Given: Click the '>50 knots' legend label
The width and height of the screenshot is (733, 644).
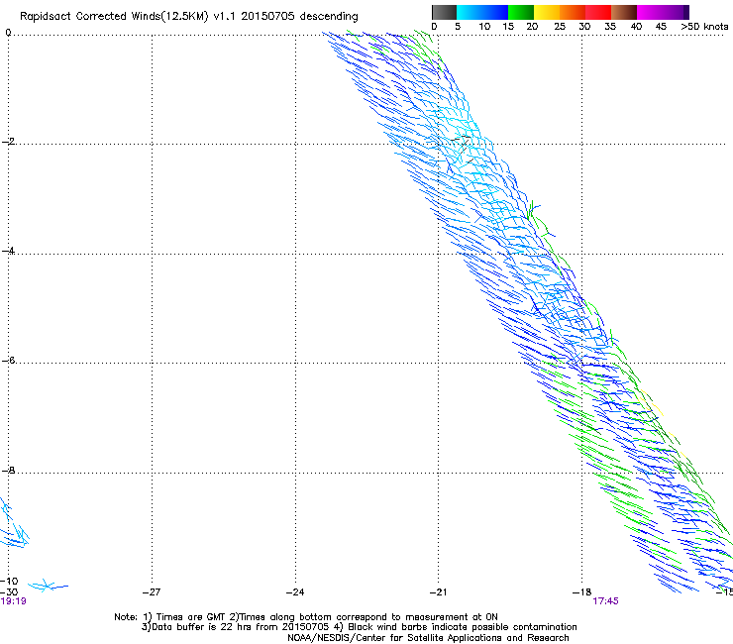Looking at the screenshot, I should pos(704,27).
